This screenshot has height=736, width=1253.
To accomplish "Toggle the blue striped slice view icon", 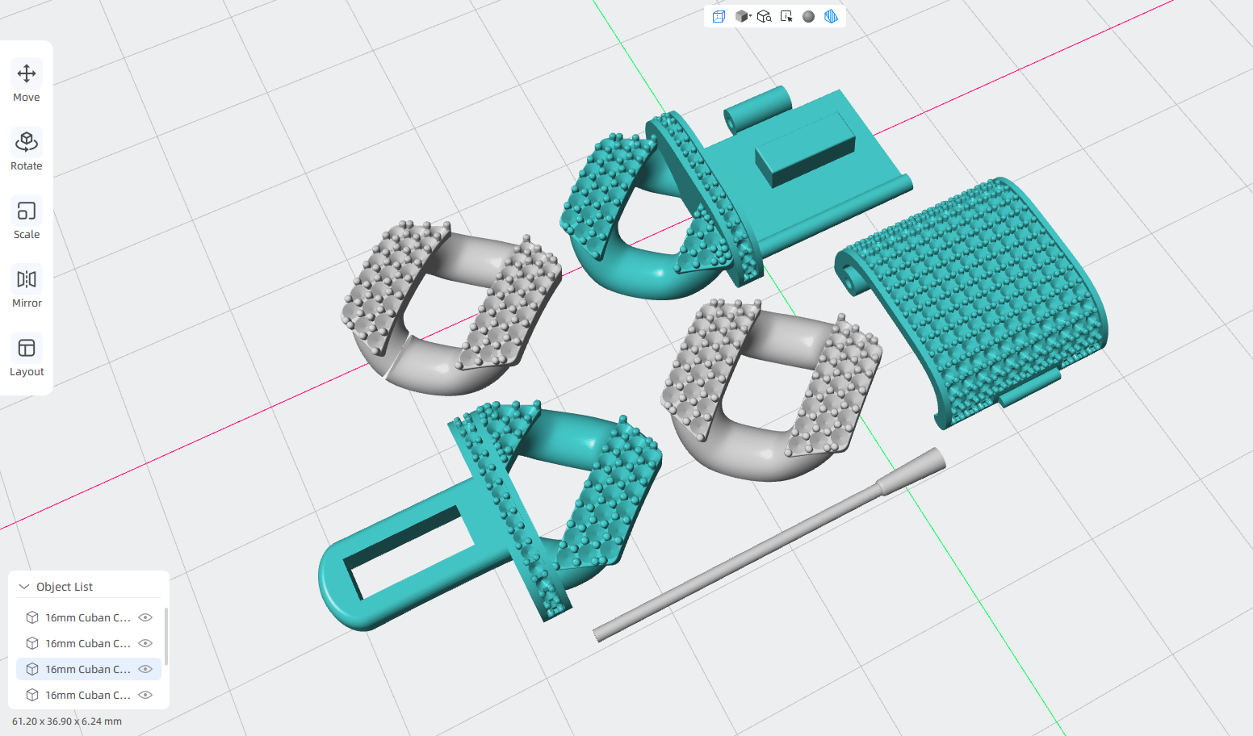I will click(831, 16).
